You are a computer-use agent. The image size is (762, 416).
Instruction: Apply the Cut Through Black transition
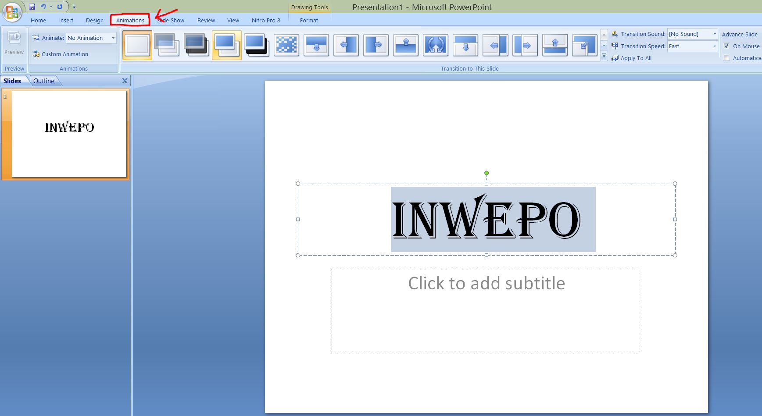point(257,45)
